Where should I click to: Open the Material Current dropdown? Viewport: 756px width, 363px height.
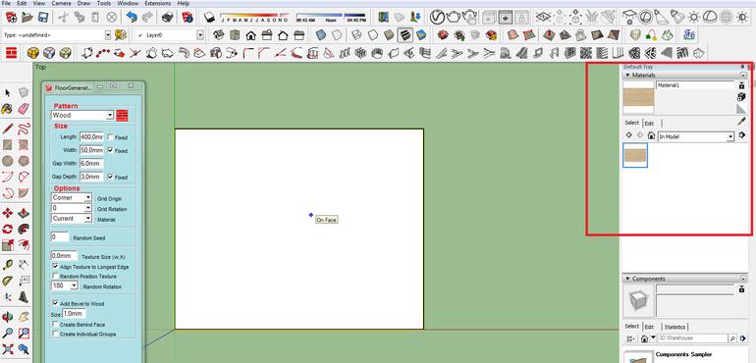click(87, 219)
